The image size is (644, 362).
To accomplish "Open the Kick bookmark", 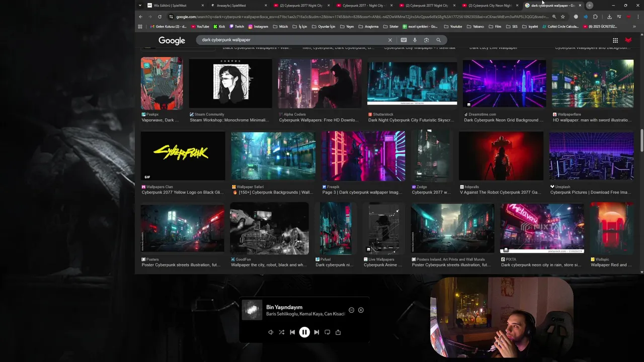I will (x=219, y=27).
